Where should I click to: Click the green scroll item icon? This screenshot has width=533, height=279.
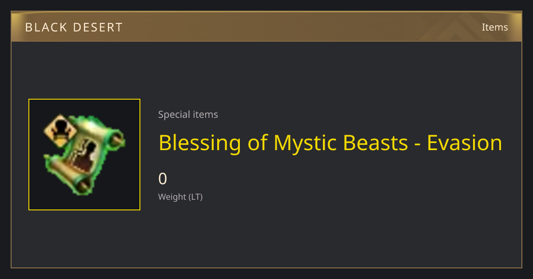[x=84, y=155]
